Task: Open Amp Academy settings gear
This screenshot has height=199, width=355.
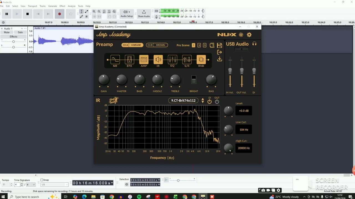Action: pos(249,35)
